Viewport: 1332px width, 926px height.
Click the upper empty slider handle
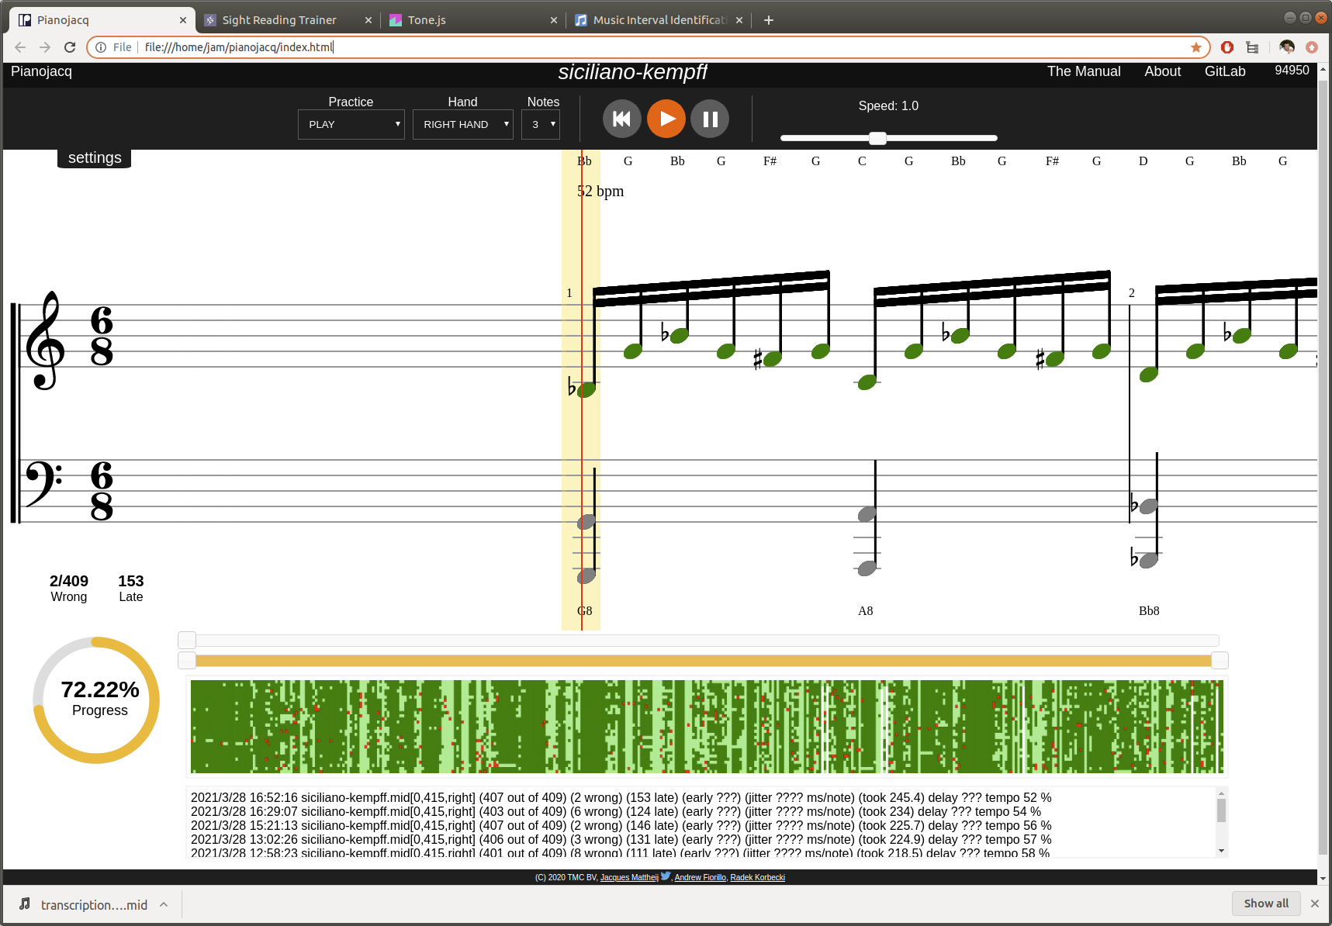[187, 640]
